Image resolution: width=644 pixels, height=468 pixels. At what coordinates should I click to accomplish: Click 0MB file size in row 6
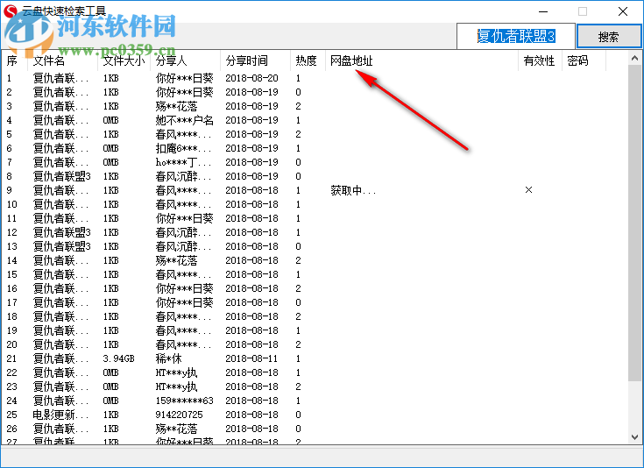[x=111, y=148]
